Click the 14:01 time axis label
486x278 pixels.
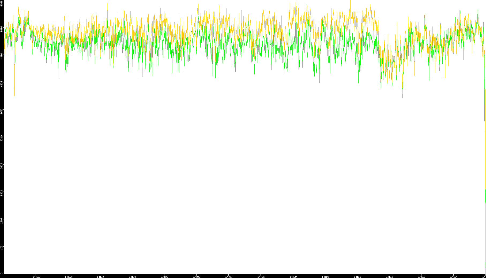(x=36, y=277)
